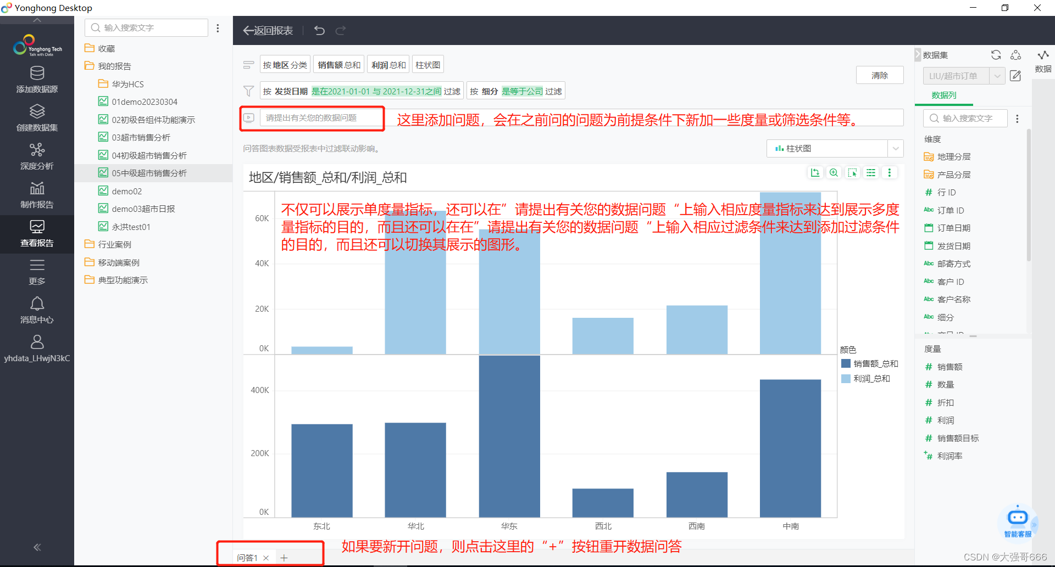Add a new Q&A tab with the plus button
Image resolution: width=1055 pixels, height=567 pixels.
coord(284,558)
